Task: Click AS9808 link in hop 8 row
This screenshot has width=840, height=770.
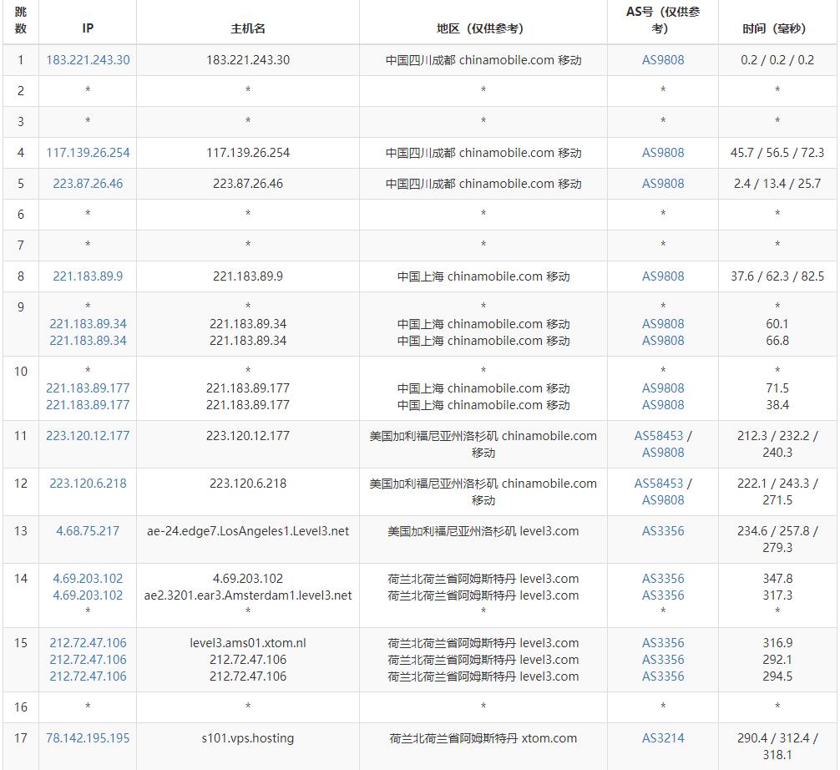Action: point(663,276)
